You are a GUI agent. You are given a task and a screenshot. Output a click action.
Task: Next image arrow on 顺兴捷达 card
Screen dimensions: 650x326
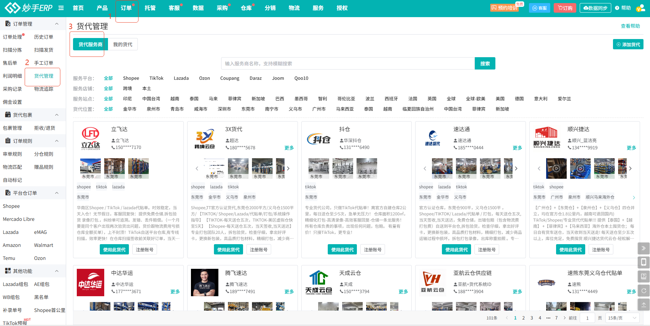click(x=630, y=168)
